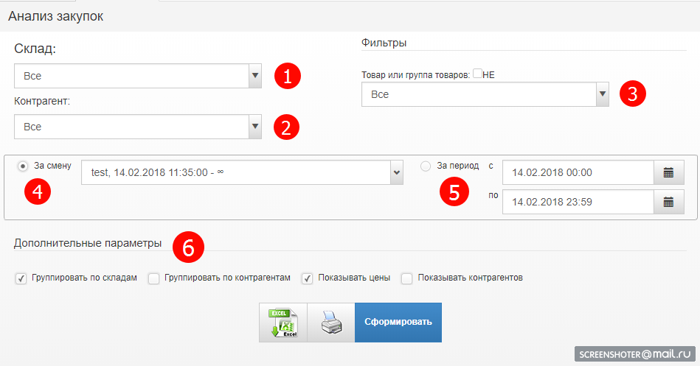Screen dimensions: 700x366
Task: Click the start date field '14.02.2018 00:00'
Action: click(x=578, y=173)
